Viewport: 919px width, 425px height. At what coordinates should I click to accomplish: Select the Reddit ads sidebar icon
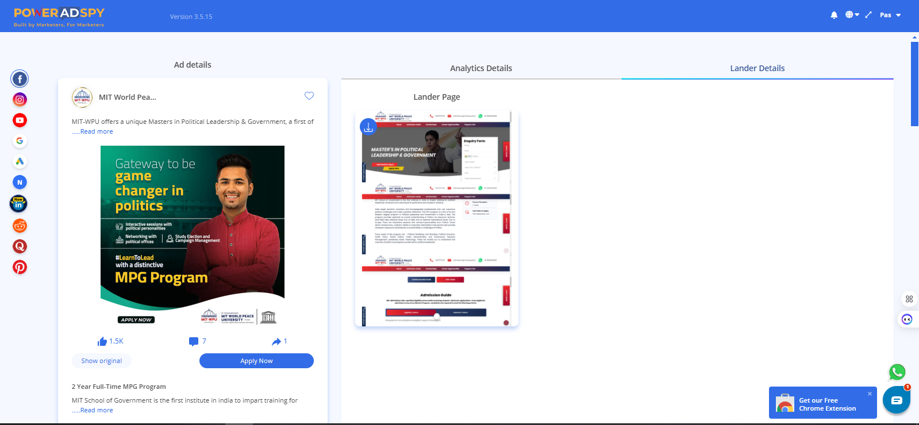(20, 226)
